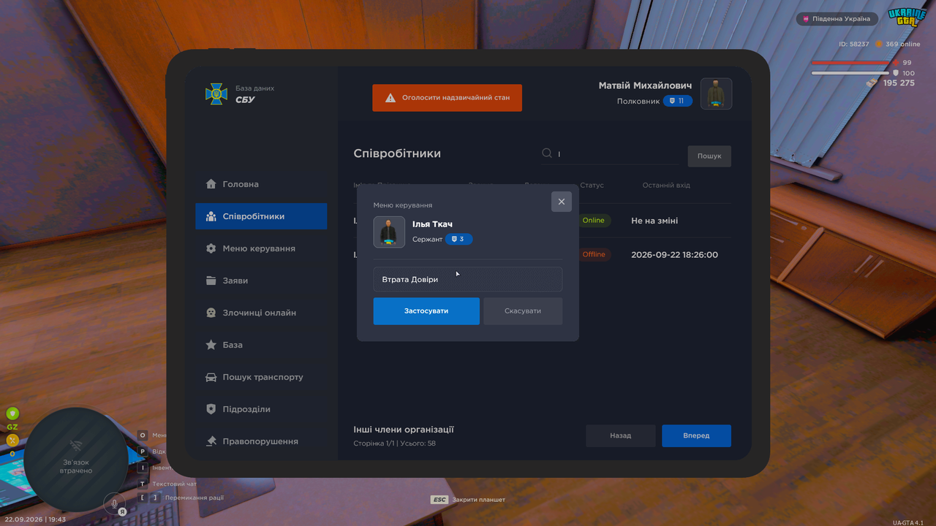Click the gavel icon beside Правопорушення
The image size is (936, 526).
coord(211,441)
